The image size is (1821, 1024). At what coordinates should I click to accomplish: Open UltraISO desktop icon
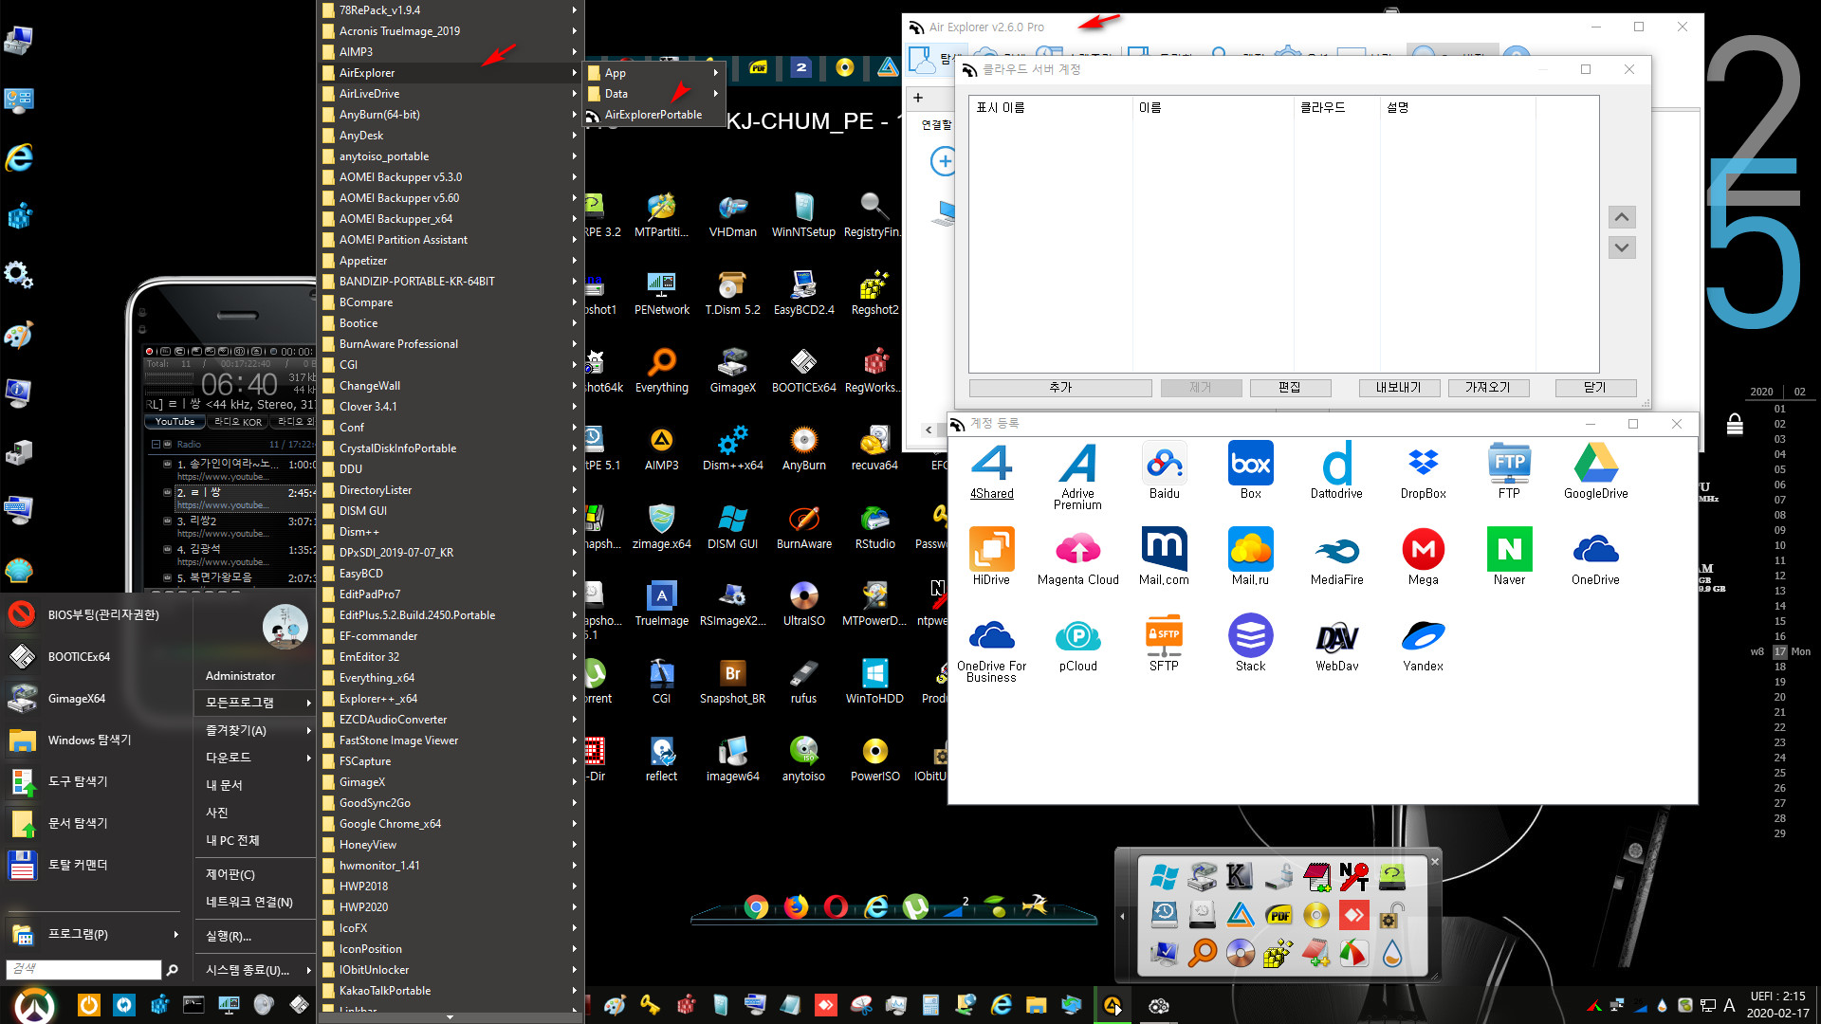[803, 603]
